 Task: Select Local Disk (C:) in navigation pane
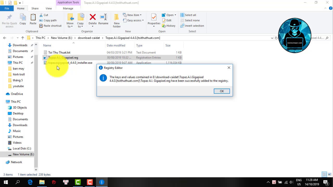pyautogui.click(x=22, y=149)
